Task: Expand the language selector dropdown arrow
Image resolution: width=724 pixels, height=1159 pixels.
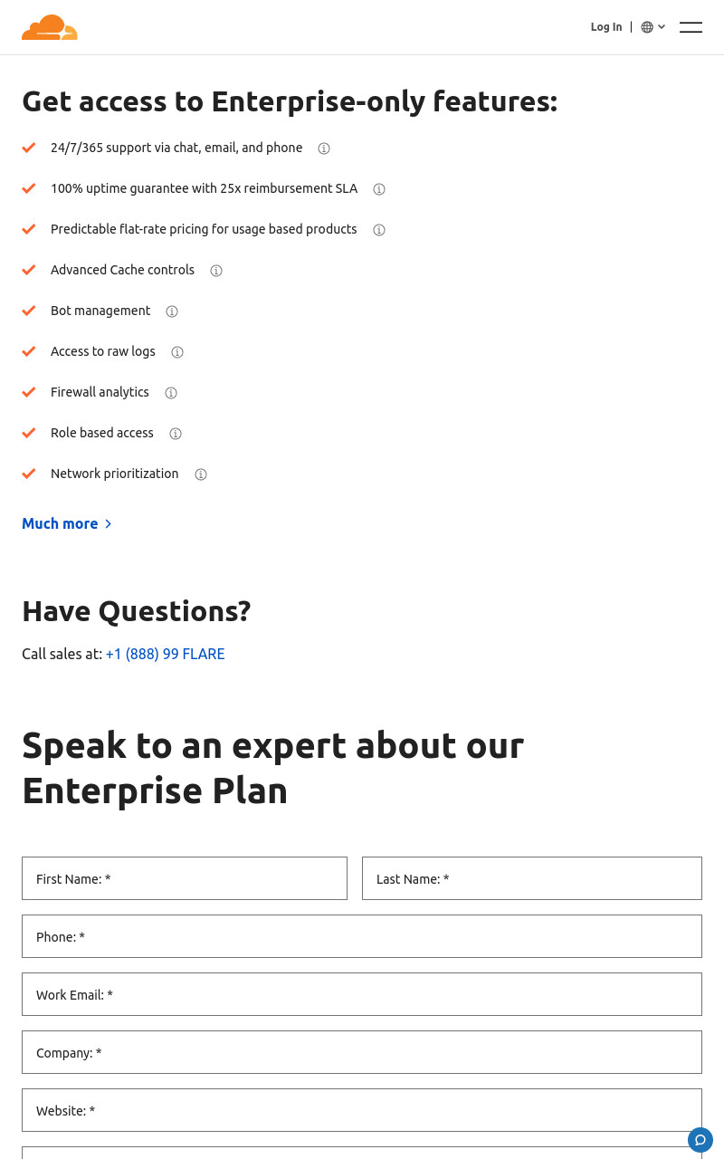Action: pyautogui.click(x=662, y=27)
